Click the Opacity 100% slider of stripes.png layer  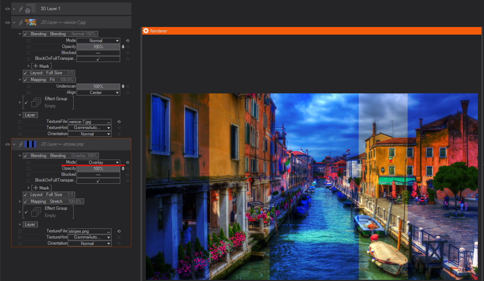coord(98,169)
